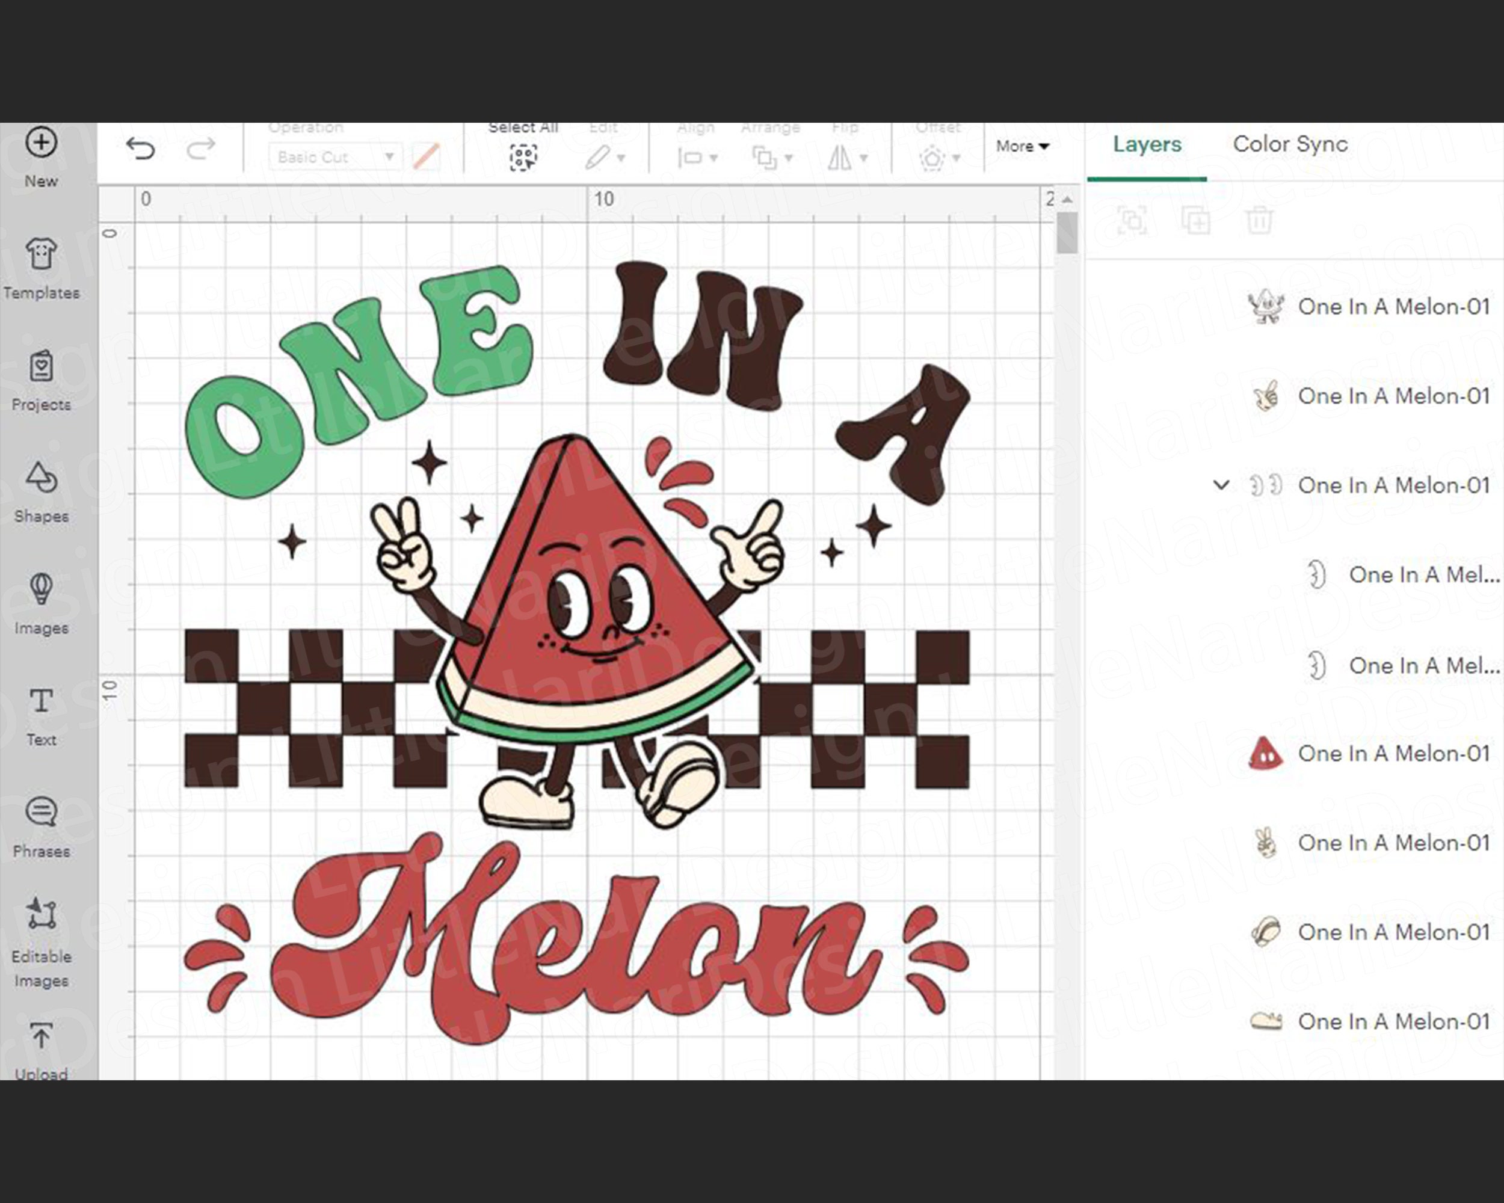Collapse the expanded One In A Melon-01 group
The height and width of the screenshot is (1203, 1504).
coord(1221,485)
